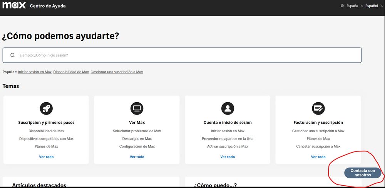This screenshot has height=188, width=385.
Task: Expand the España country dropdown
Action: coord(355,6)
